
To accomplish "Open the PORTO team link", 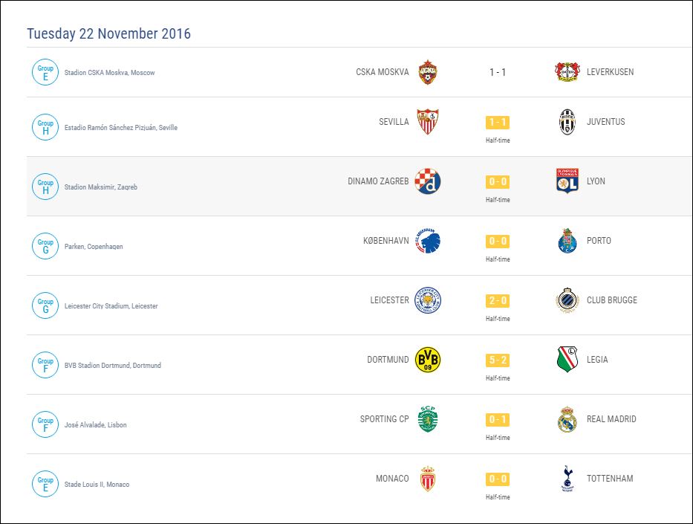I will point(599,241).
